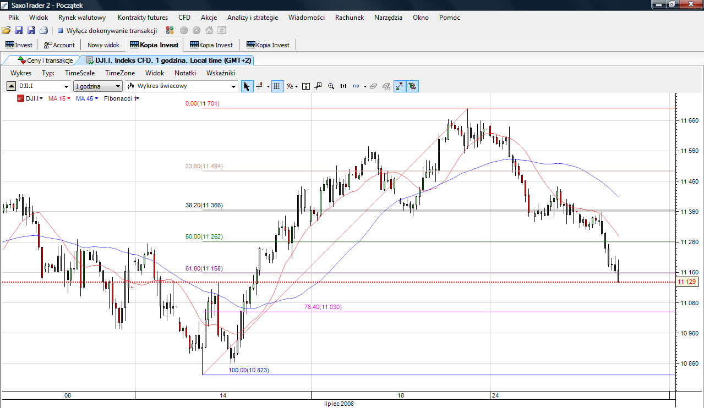
Task: Click the 11 129 current price label
Action: click(x=687, y=282)
